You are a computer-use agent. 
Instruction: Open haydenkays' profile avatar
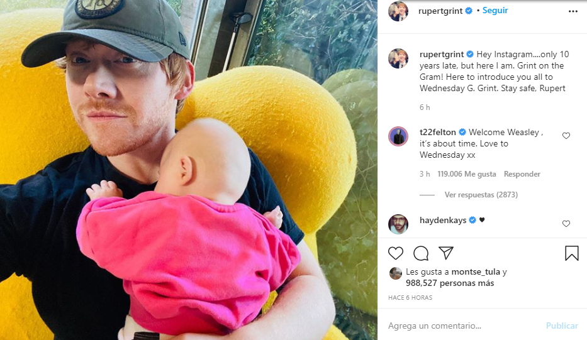398,224
